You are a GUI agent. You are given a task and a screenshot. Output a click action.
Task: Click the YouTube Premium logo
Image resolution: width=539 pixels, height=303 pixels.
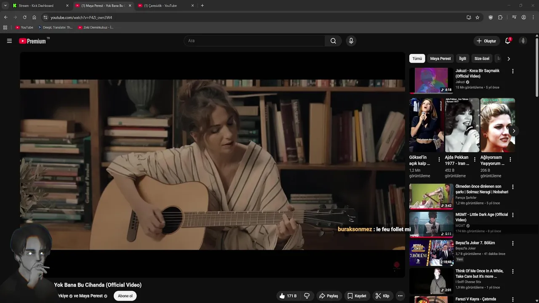[x=33, y=41]
